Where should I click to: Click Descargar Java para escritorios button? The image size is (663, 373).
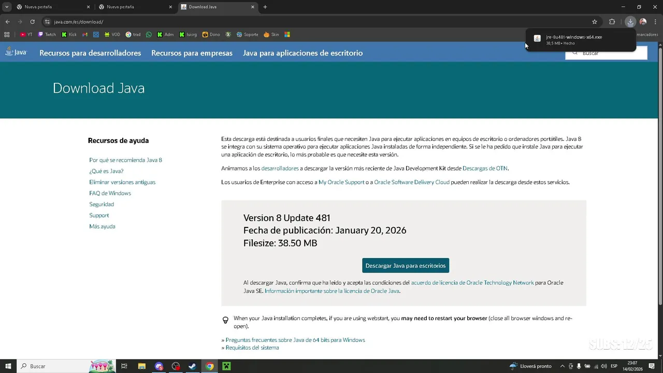406,265
